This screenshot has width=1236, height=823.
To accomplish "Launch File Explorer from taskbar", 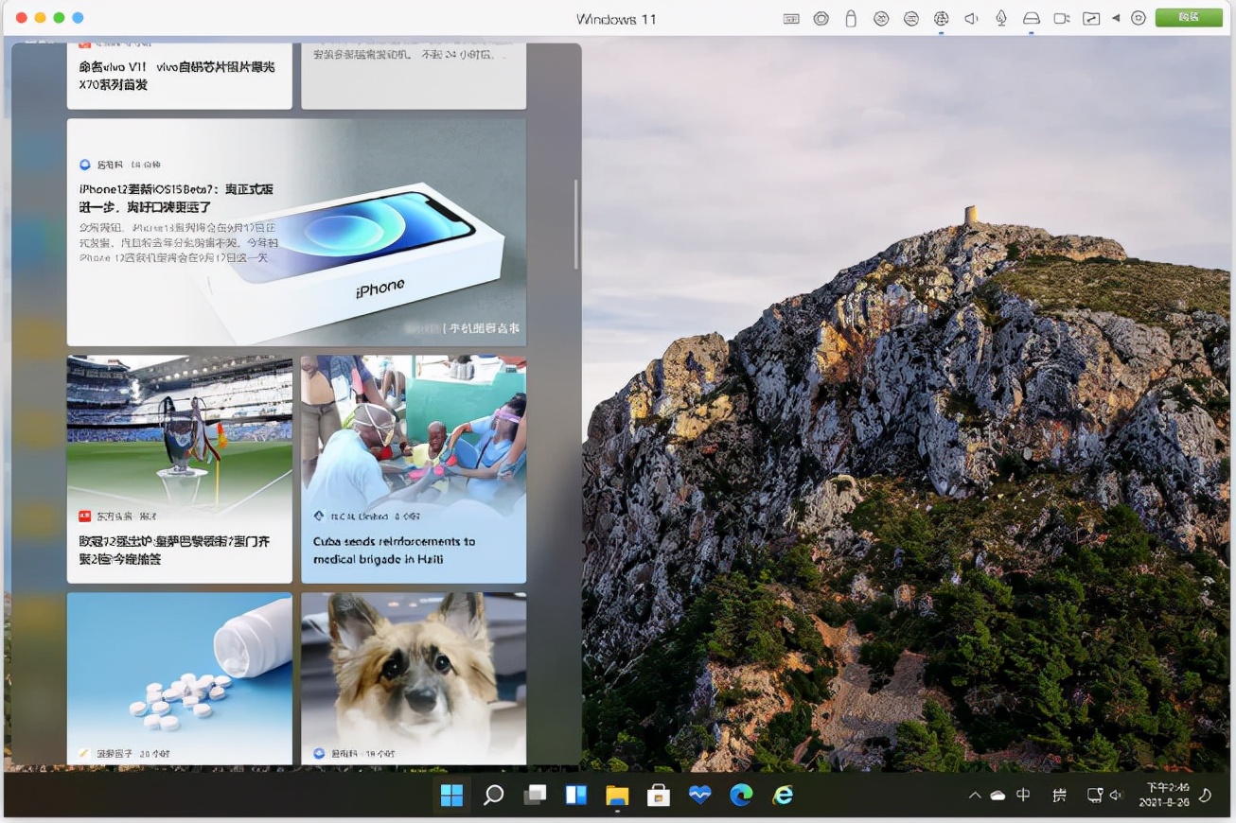I will point(617,796).
